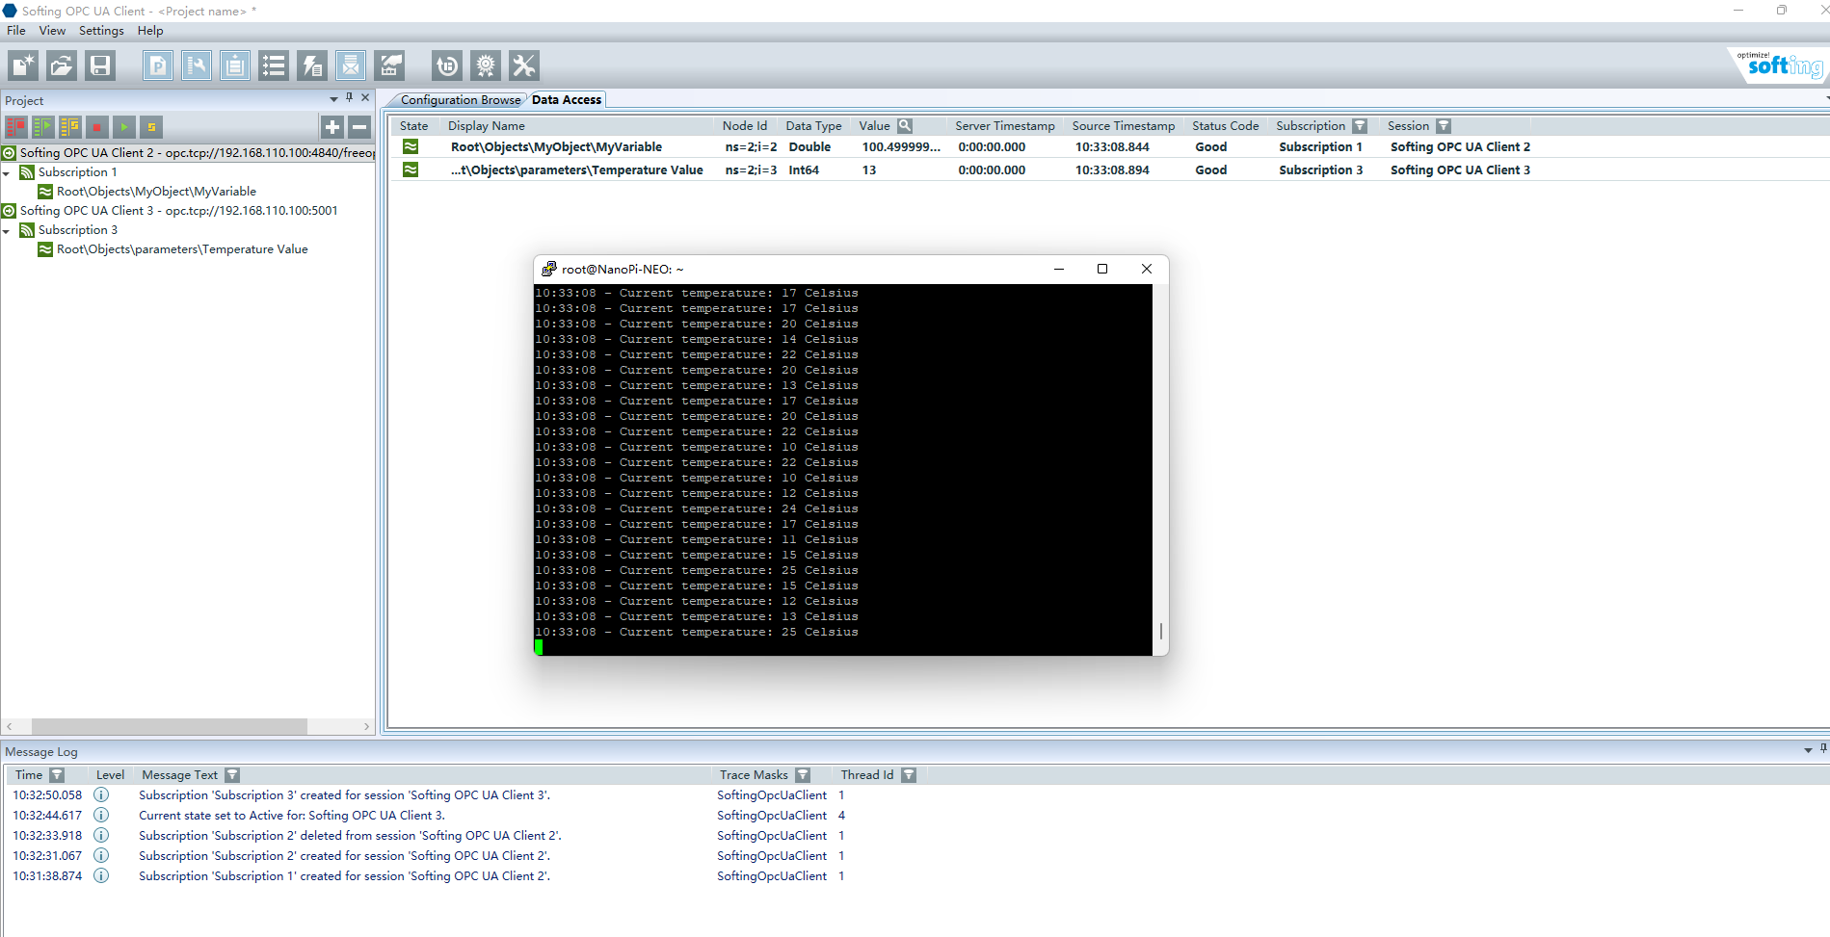Click the yellow list-link sessions icon

(70, 127)
